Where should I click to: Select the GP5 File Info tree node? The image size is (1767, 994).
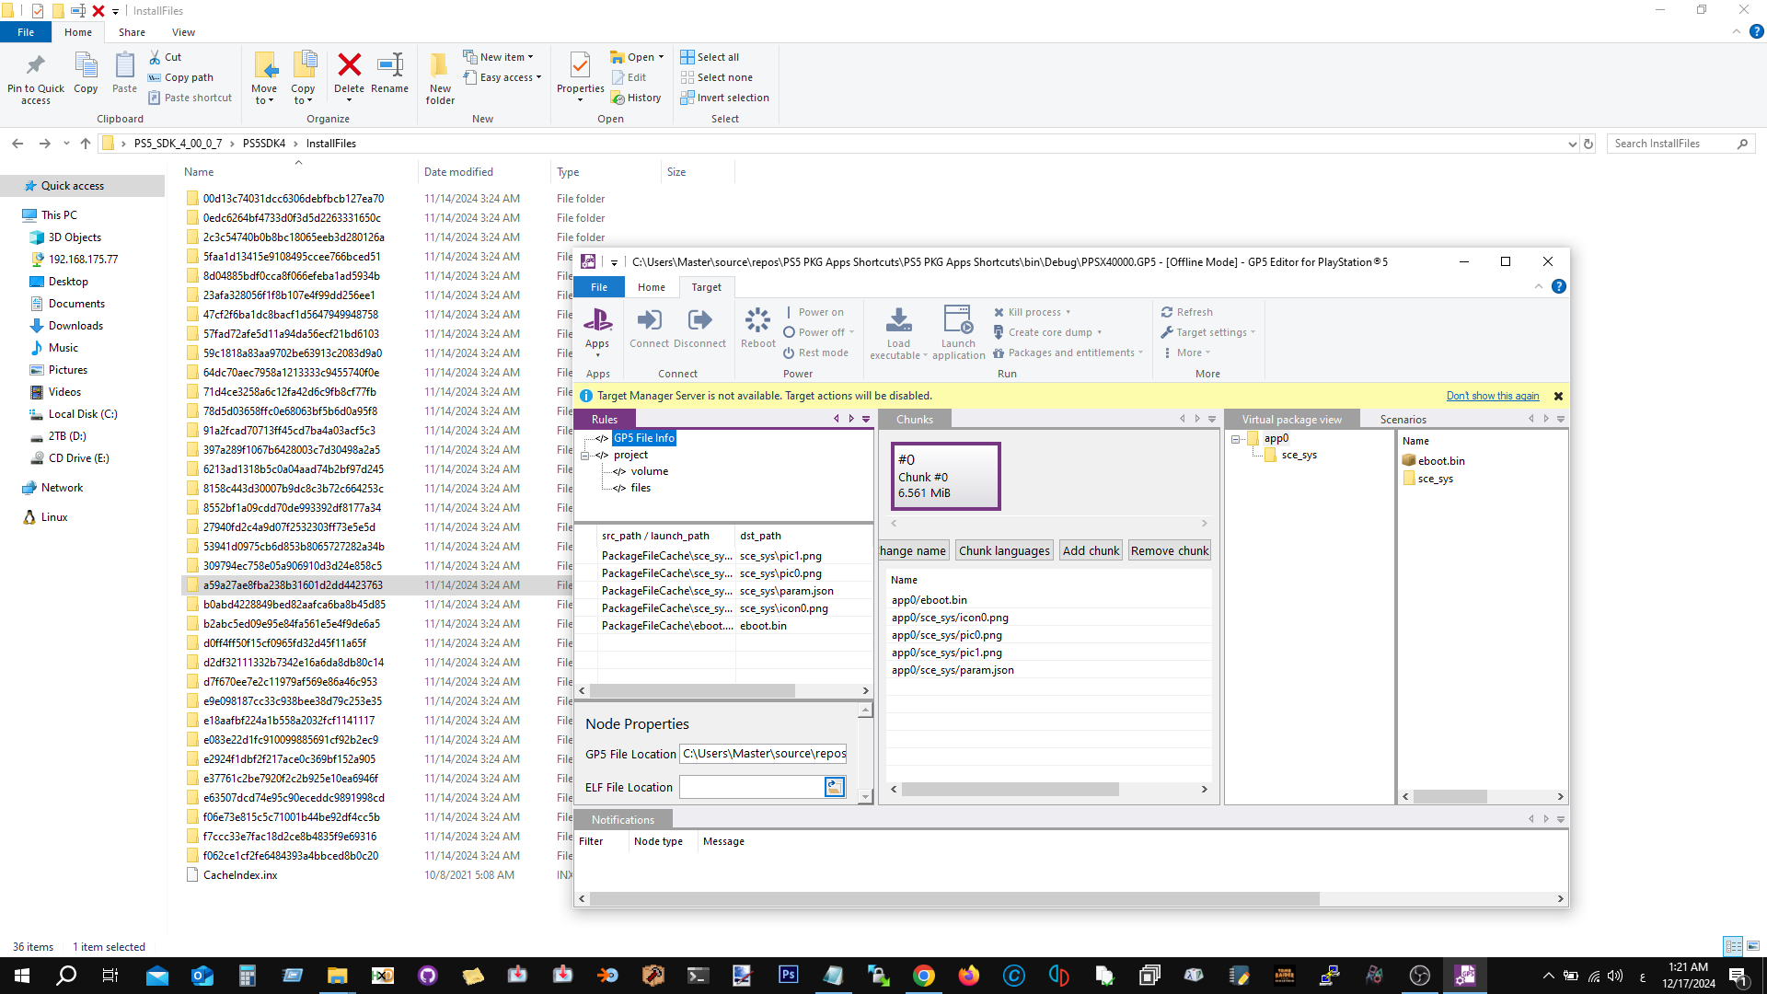(644, 438)
